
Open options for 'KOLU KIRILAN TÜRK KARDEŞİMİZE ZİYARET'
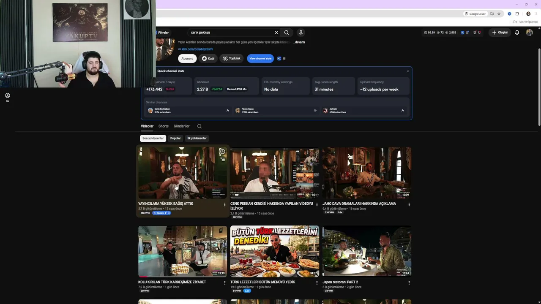225,283
